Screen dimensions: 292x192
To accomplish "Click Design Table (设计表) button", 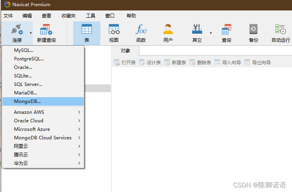I will click(150, 62).
